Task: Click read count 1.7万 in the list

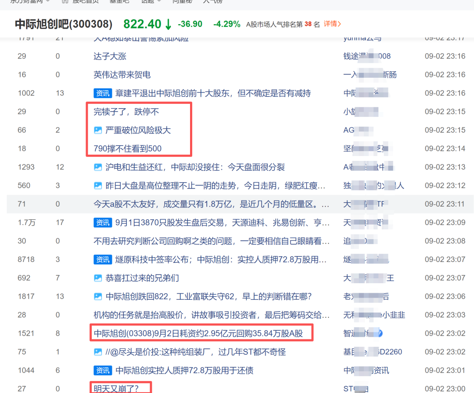Action: click(x=27, y=222)
